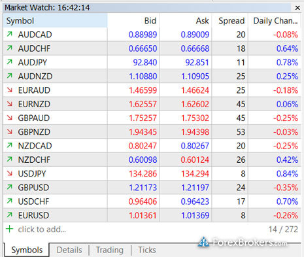The width and height of the screenshot is (304, 257).
Task: Open the Details tab
Action: point(69,250)
